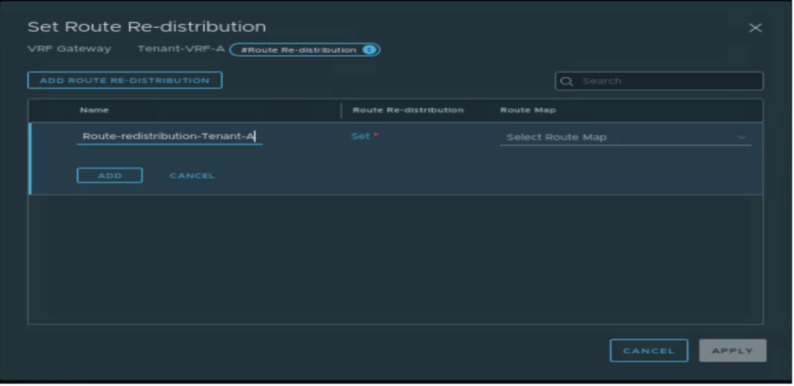This screenshot has height=386, width=794.
Task: Open the Set link for route re-distribution
Action: [360, 136]
